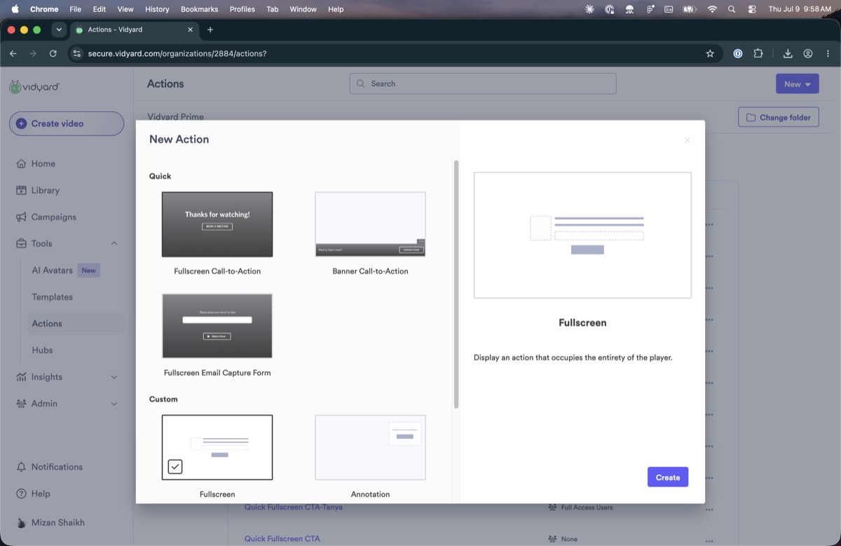This screenshot has width=841, height=546.
Task: Click the Create video button
Action: coord(67,123)
